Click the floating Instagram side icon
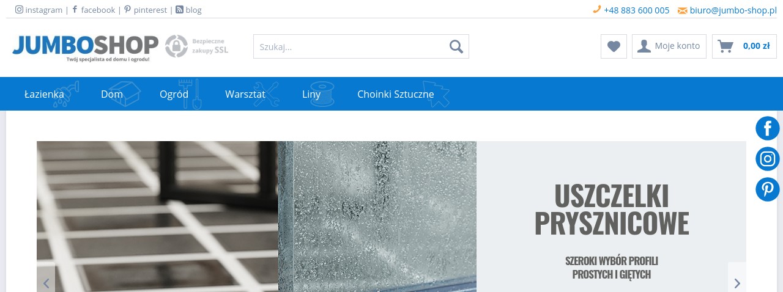This screenshot has width=783, height=292. tap(768, 159)
